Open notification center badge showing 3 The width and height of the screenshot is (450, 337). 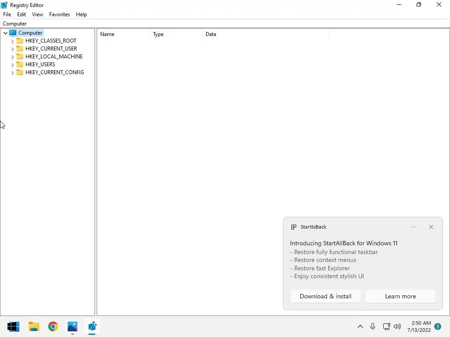pyautogui.click(x=438, y=326)
